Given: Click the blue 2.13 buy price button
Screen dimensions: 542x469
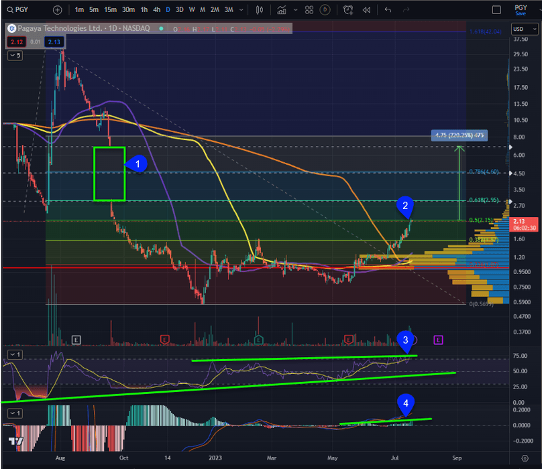Looking at the screenshot, I should pos(55,43).
